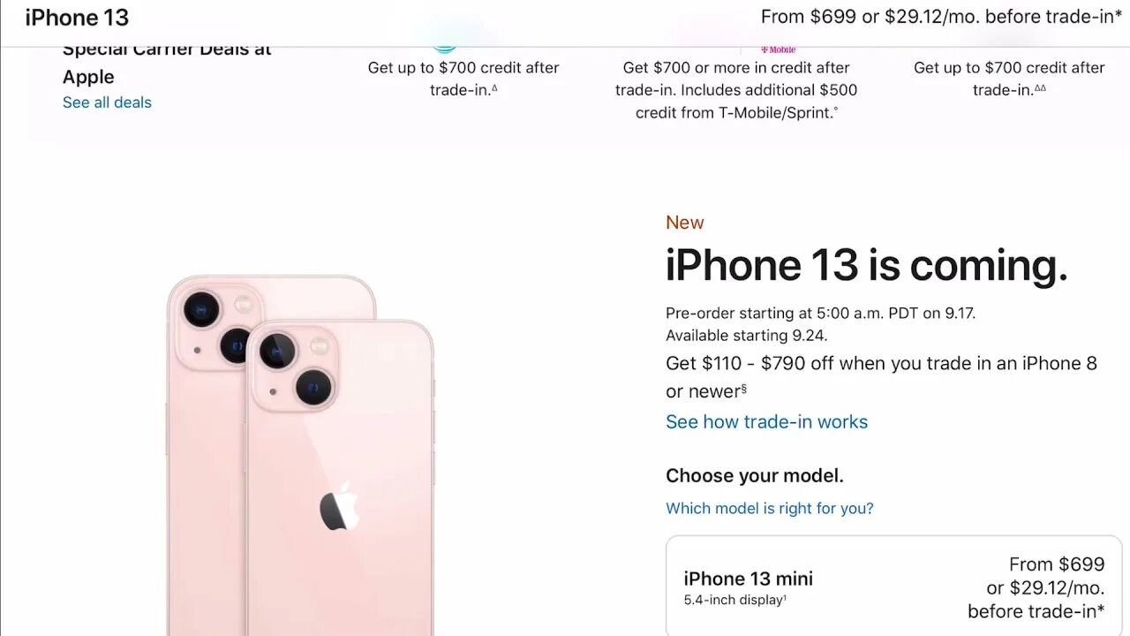Image resolution: width=1130 pixels, height=636 pixels.
Task: Click the T-Mobile carrier logo
Action: click(779, 49)
